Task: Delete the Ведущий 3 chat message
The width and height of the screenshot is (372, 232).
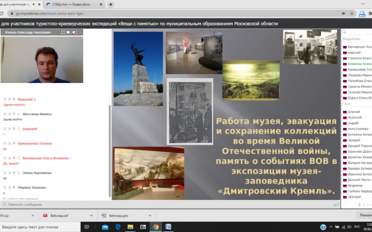Action: coord(10,99)
